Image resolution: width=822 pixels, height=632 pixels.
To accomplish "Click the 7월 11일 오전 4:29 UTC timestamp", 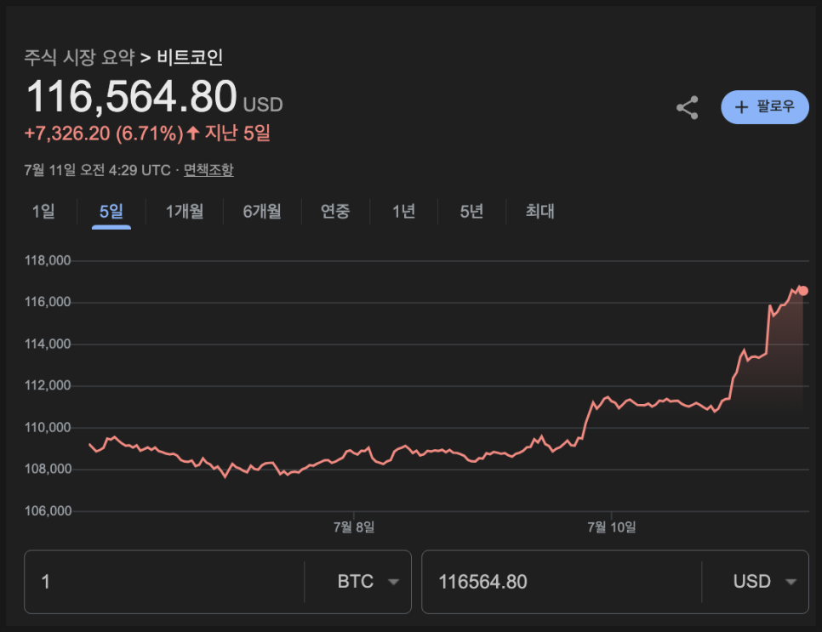I will coord(98,170).
